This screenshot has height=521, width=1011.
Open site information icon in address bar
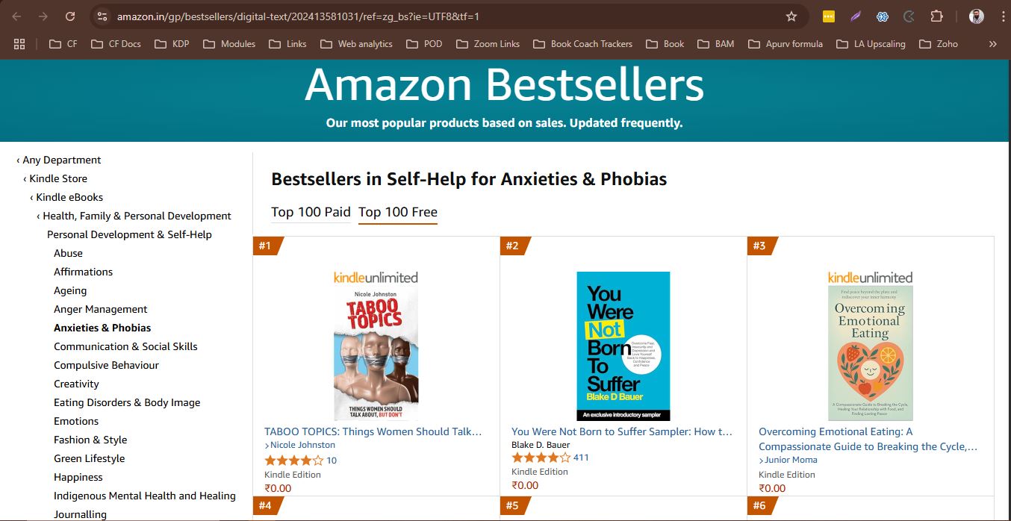coord(102,16)
